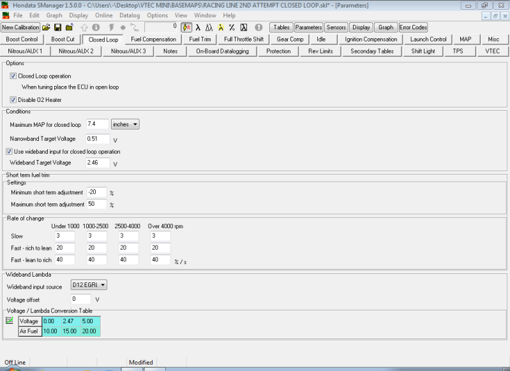The width and height of the screenshot is (510, 371).
Task: Close the inner Parameters window
Action: 505,15
